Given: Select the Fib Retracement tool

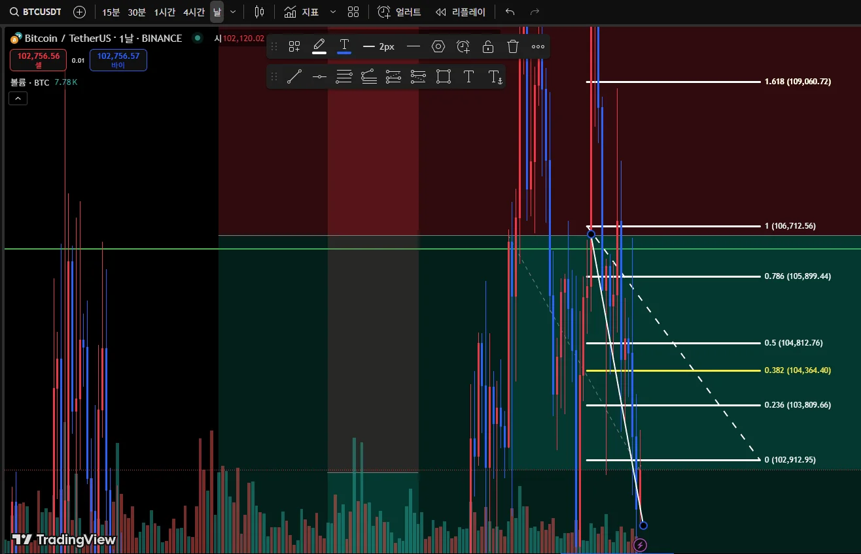Looking at the screenshot, I should (x=344, y=77).
